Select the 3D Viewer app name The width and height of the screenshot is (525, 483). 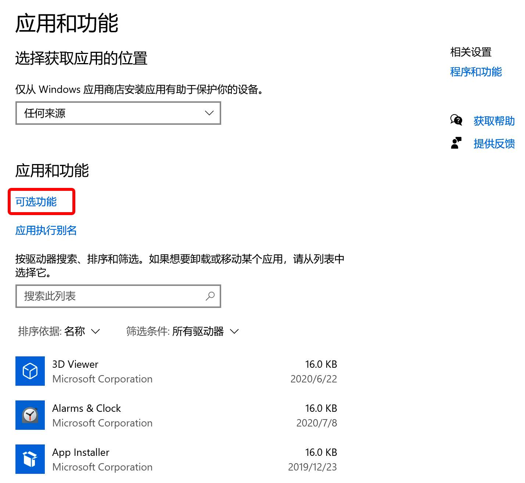[75, 364]
